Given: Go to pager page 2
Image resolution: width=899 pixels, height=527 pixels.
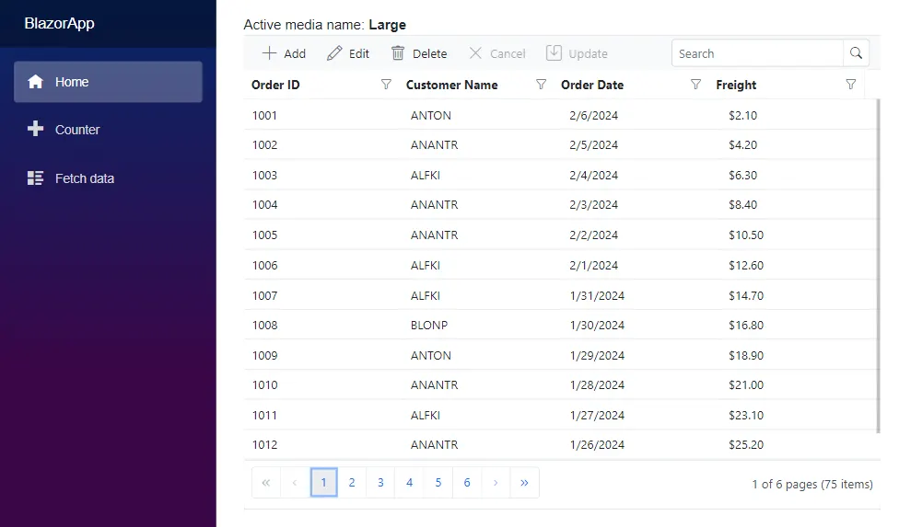Looking at the screenshot, I should click(352, 482).
